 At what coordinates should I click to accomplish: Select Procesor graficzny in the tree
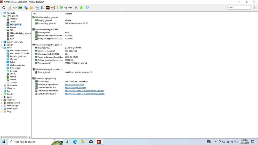(18, 56)
